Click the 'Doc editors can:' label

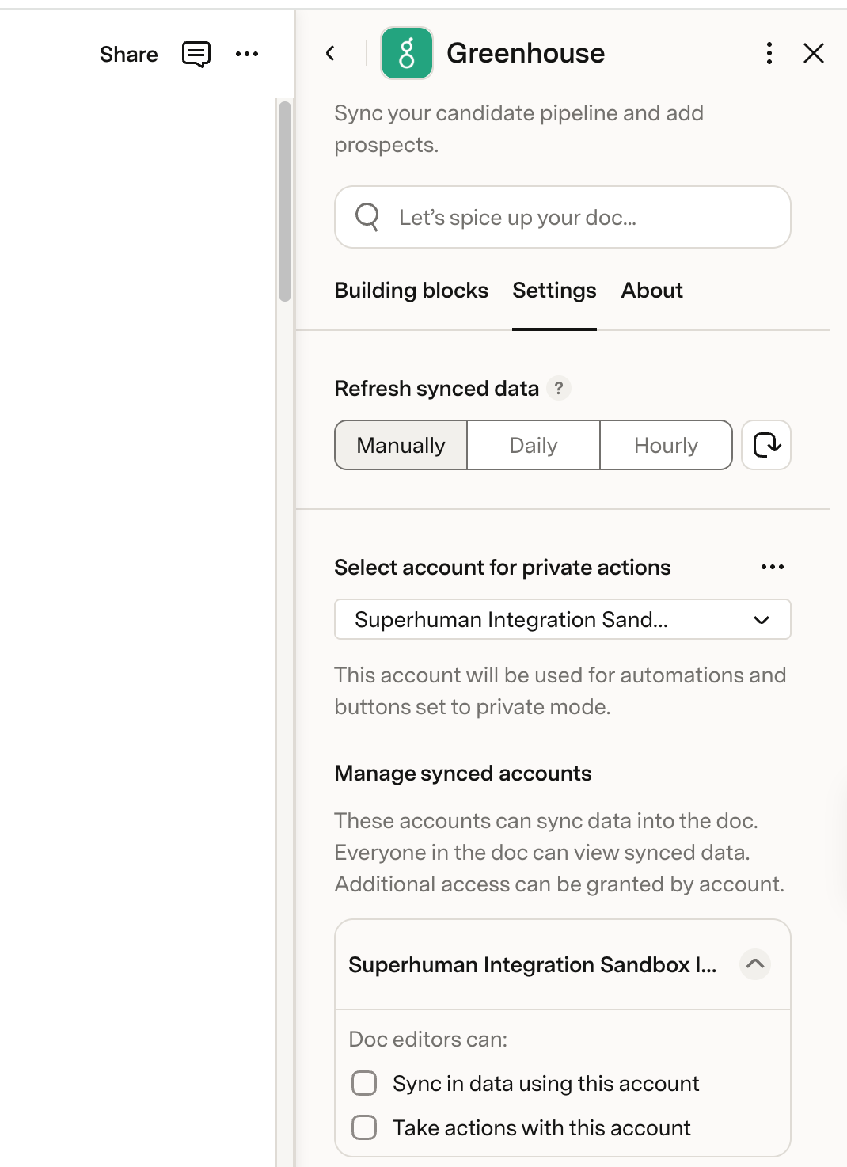click(428, 1039)
